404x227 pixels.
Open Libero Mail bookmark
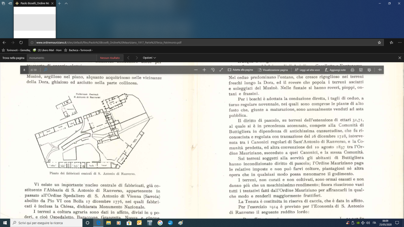coord(47,50)
